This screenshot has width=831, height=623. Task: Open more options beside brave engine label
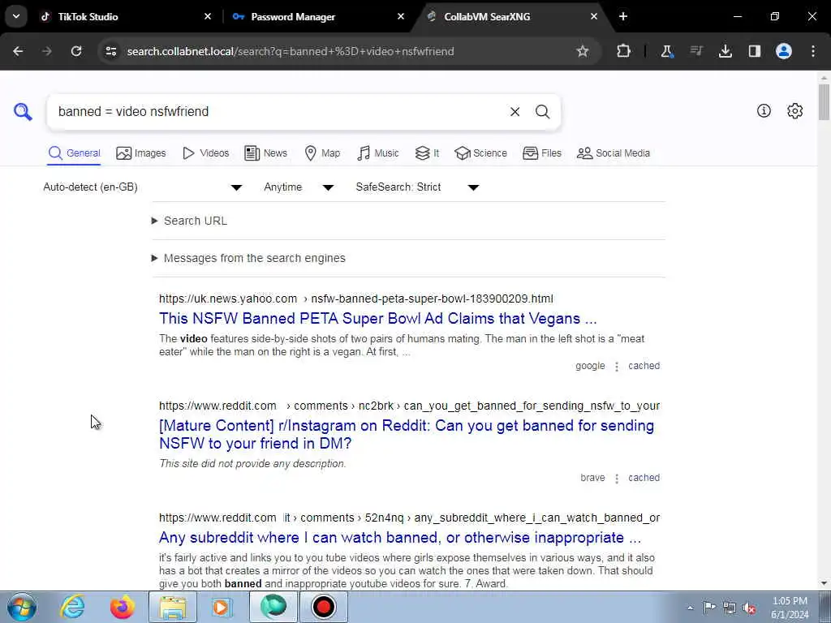click(x=617, y=478)
